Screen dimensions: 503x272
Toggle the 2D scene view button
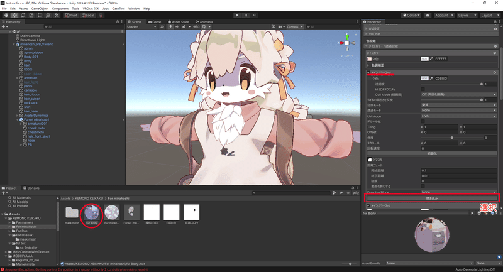click(x=162, y=27)
